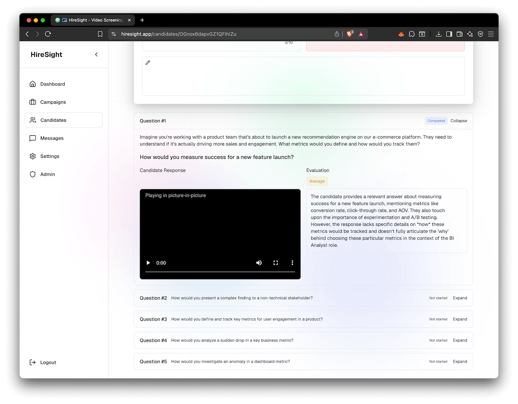Play the candidate response video
The width and height of the screenshot is (518, 404).
[x=148, y=263]
